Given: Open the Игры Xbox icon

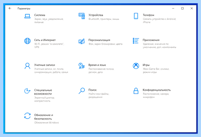Looking at the screenshot, I should 136,66.
